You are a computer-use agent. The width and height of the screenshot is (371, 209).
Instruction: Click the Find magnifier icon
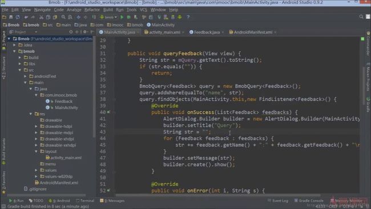(x=63, y=17)
